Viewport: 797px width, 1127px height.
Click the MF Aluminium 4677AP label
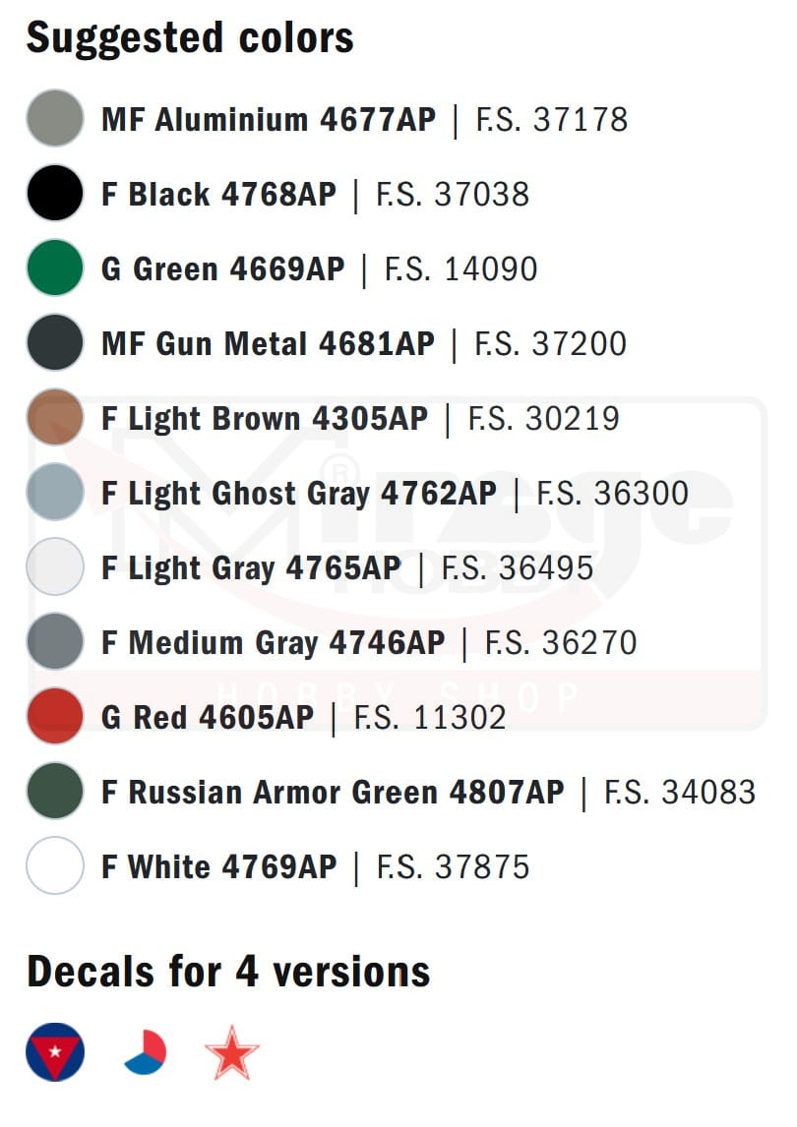click(x=268, y=120)
